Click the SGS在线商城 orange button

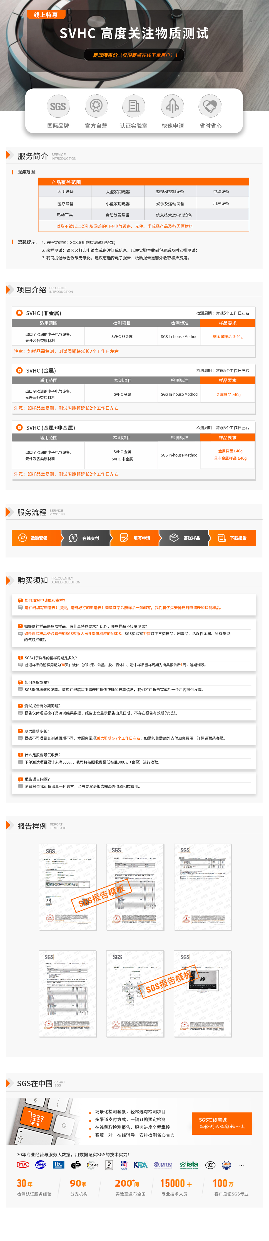tap(222, 1123)
